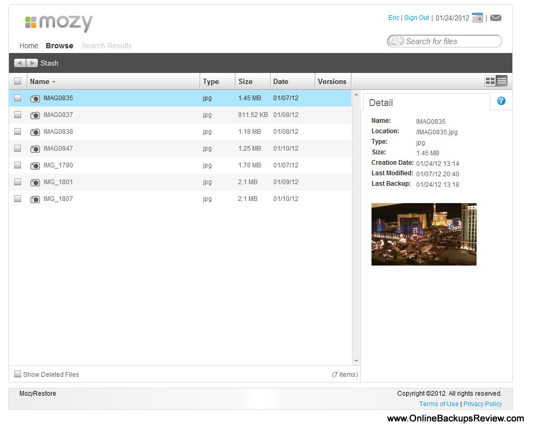Click the camera icon for IMG_1790
The width and height of the screenshot is (537, 434).
[x=35, y=165]
